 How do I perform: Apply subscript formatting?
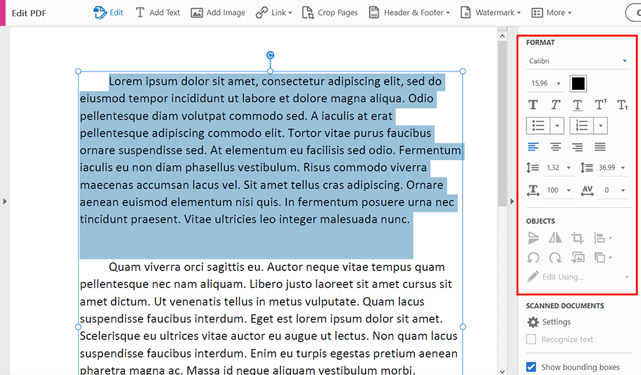[622, 105]
